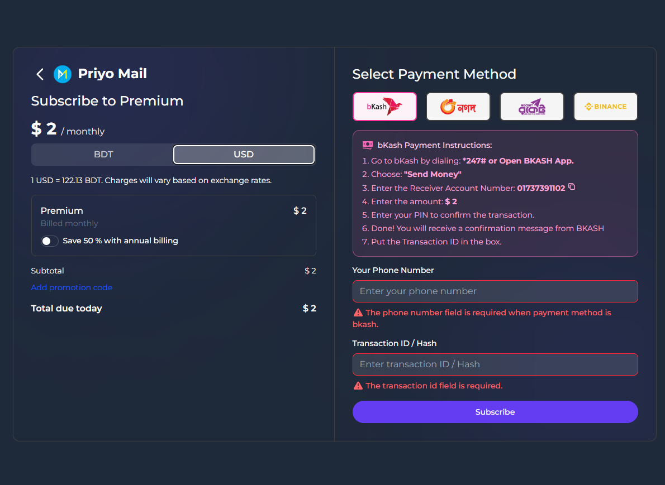
Task: Select Binance payment method
Action: point(605,107)
